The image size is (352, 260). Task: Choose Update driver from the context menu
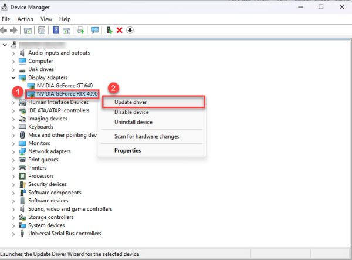(x=131, y=102)
